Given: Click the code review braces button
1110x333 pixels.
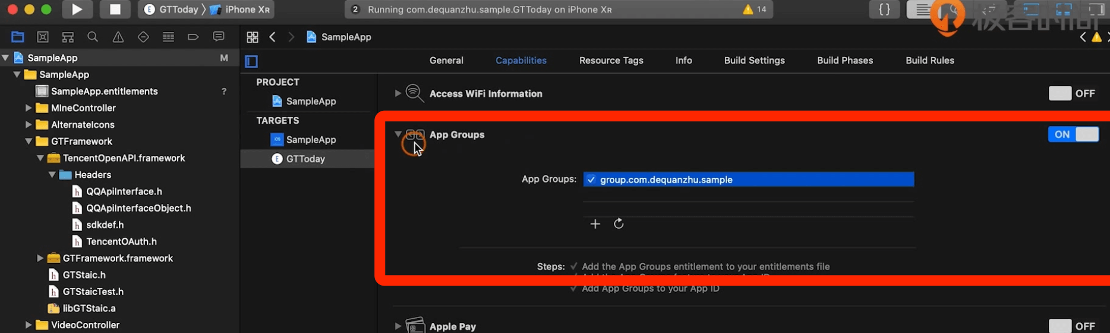Looking at the screenshot, I should tap(884, 9).
